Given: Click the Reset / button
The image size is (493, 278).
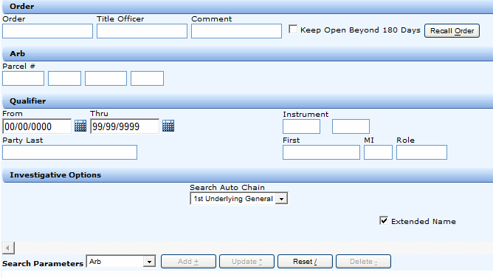Looking at the screenshot, I should [x=305, y=262].
